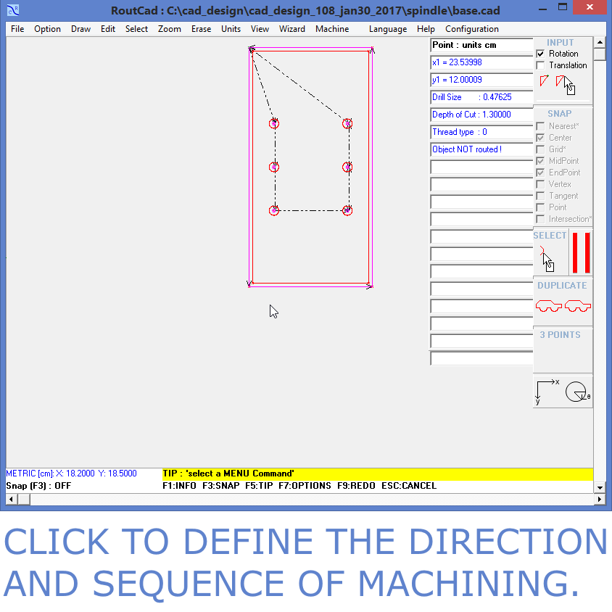Switch to the polar angle coordinate icon
This screenshot has width=612, height=612.
578,392
